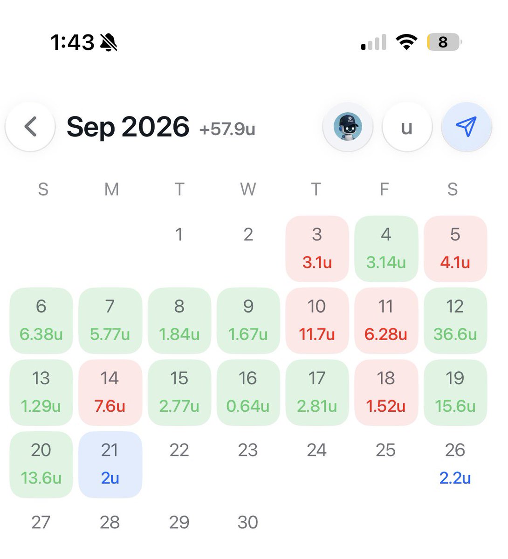Choose day 19 showing 15.6u

point(455,393)
